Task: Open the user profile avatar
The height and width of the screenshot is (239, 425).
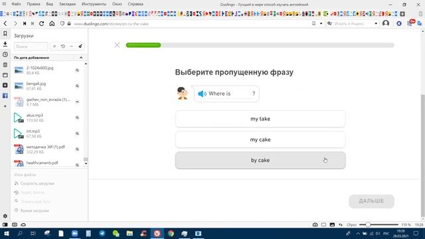Action: [386, 24]
